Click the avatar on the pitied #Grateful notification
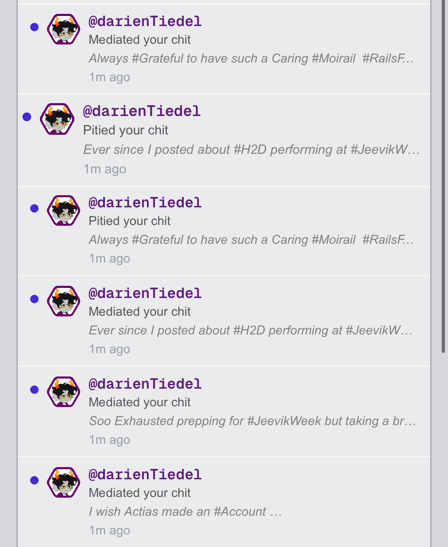The height and width of the screenshot is (547, 448). coord(64,210)
